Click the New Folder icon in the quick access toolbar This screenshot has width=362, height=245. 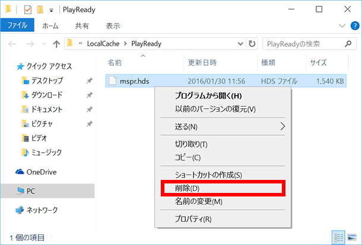[x=40, y=9]
